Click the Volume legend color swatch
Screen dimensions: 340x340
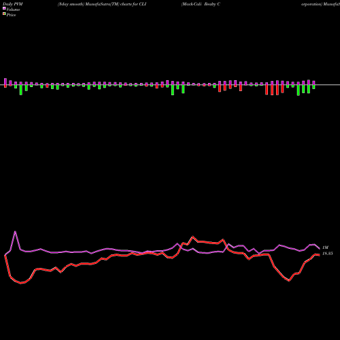(x=4, y=8)
